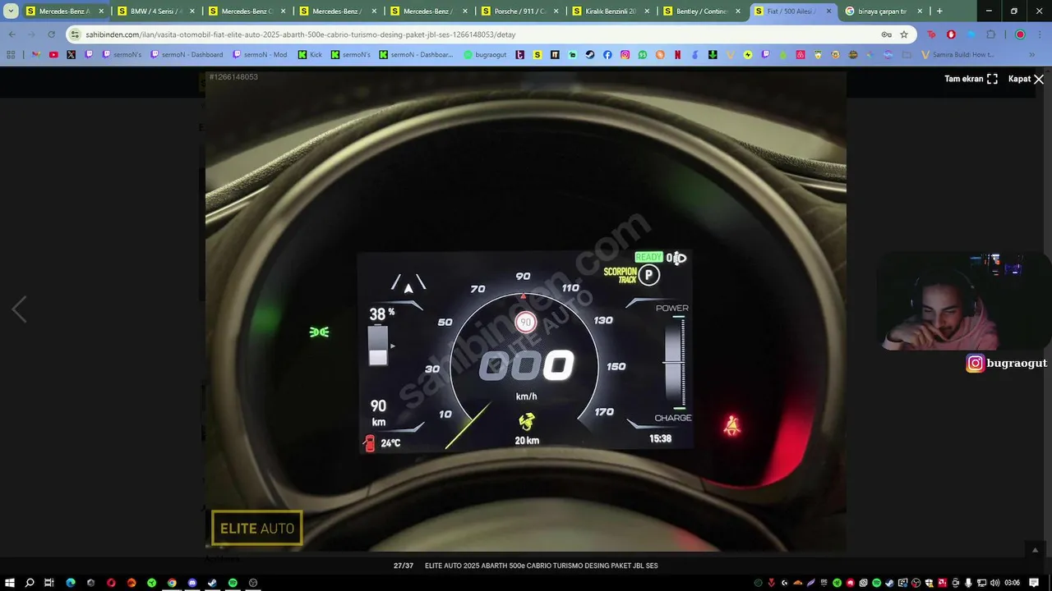The image size is (1052, 591).
Task: Click the dashboard photo of Abarth 500e
Action: click(x=526, y=312)
